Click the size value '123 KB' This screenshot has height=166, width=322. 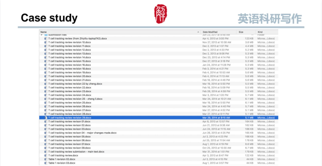pyautogui.click(x=249, y=39)
